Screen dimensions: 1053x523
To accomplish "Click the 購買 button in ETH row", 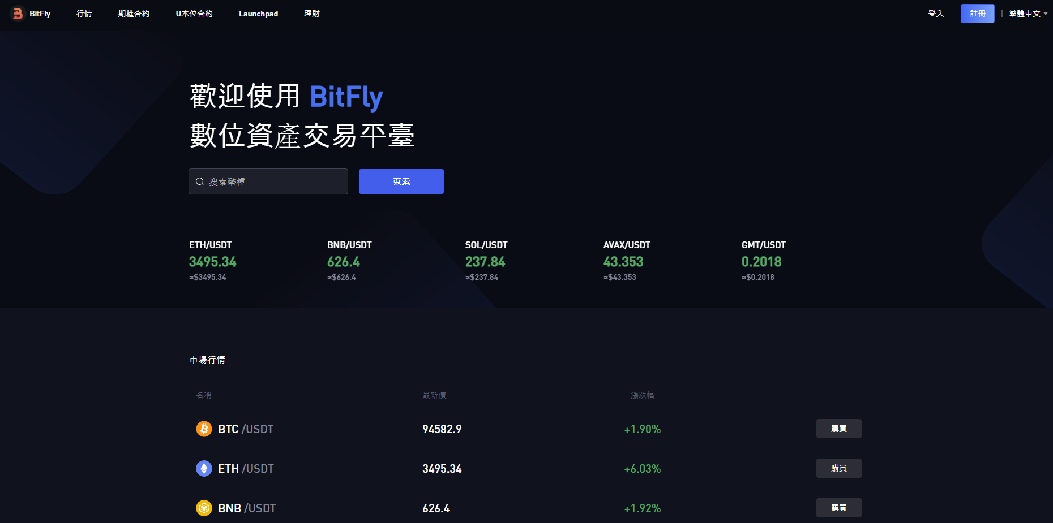I will pos(839,468).
